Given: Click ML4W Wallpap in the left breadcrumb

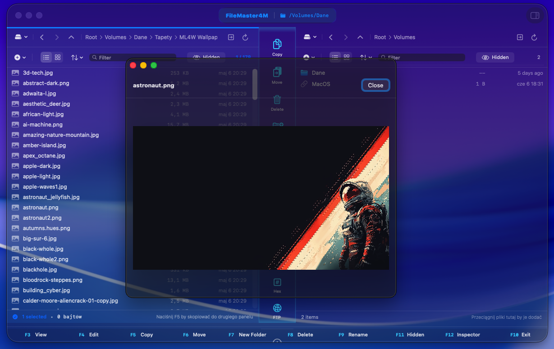Looking at the screenshot, I should point(198,37).
